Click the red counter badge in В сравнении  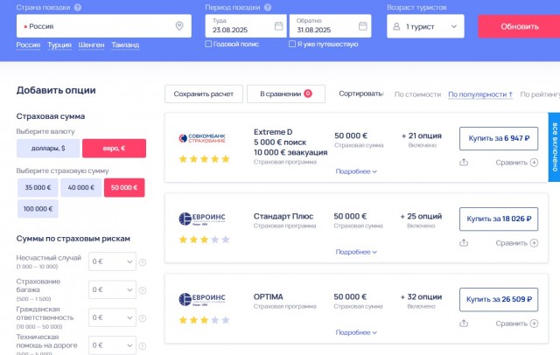point(308,94)
